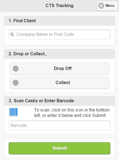The image size is (119, 160).
Task: Click the Company Name or Post Code field
Action: coord(59,34)
